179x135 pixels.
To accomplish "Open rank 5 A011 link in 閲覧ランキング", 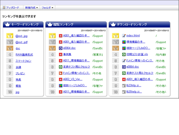I will tap(76, 60).
